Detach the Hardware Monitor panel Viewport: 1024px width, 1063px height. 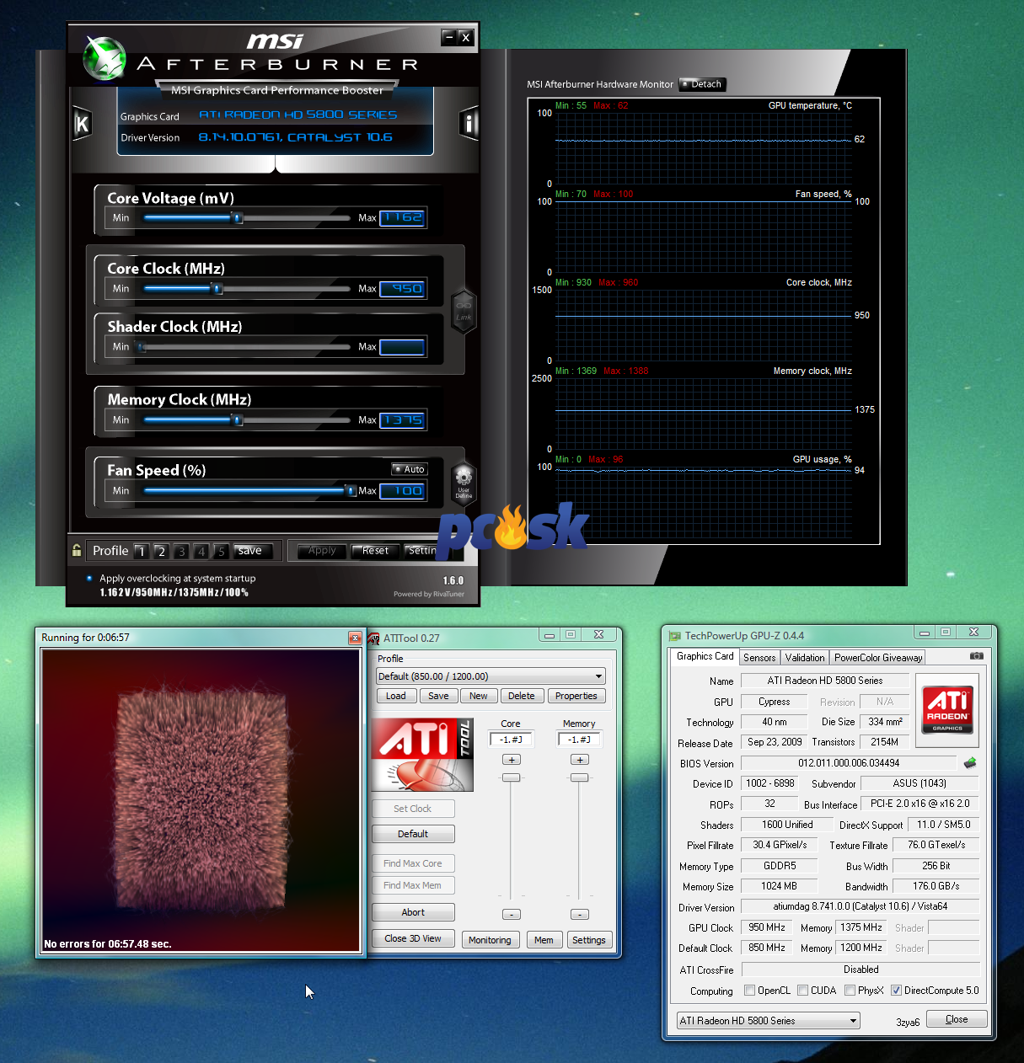click(x=702, y=84)
